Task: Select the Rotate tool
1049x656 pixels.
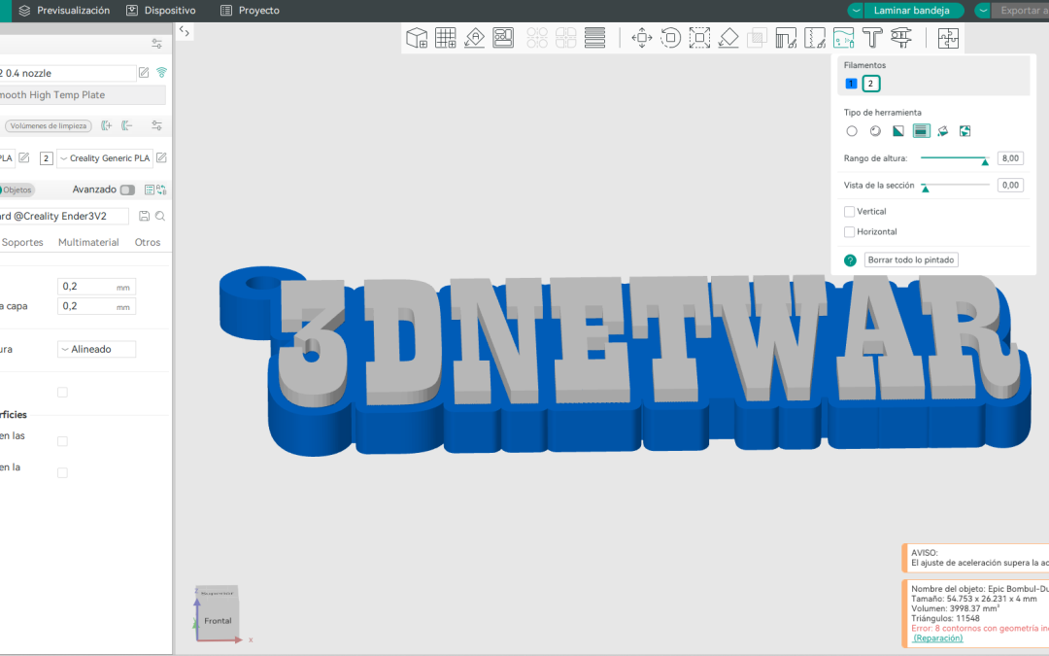Action: pyautogui.click(x=670, y=38)
